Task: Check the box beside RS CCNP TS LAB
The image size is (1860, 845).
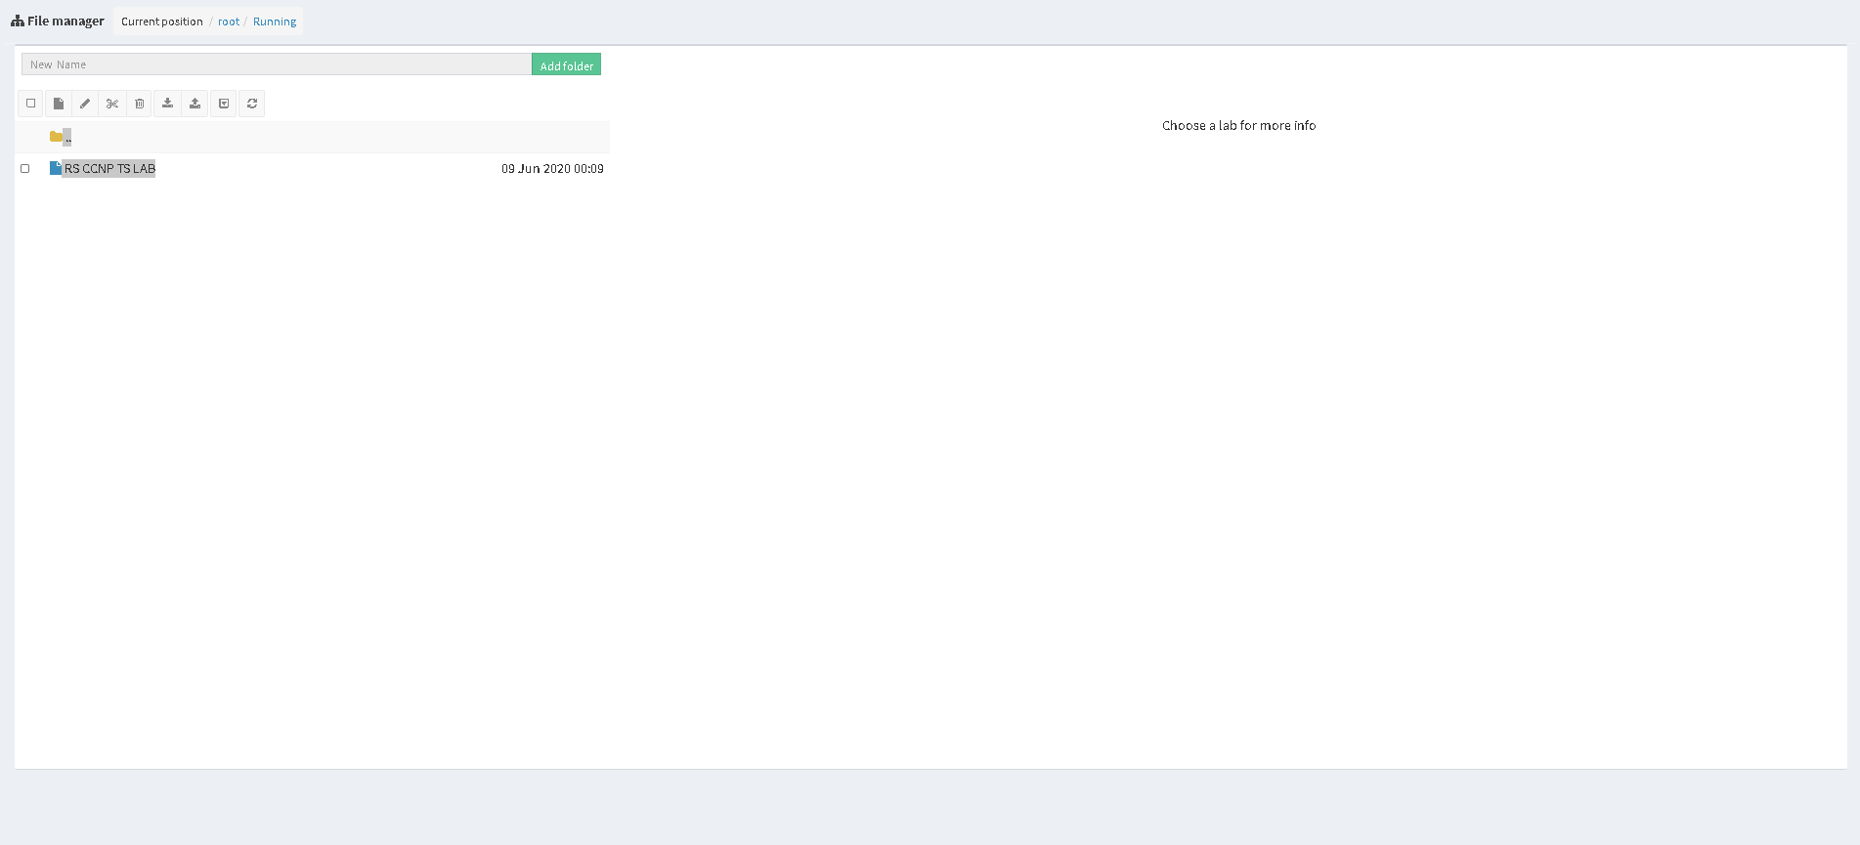Action: tap(25, 169)
